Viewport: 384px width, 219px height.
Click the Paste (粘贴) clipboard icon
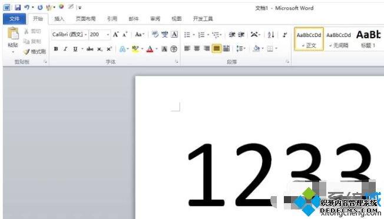pos(13,33)
